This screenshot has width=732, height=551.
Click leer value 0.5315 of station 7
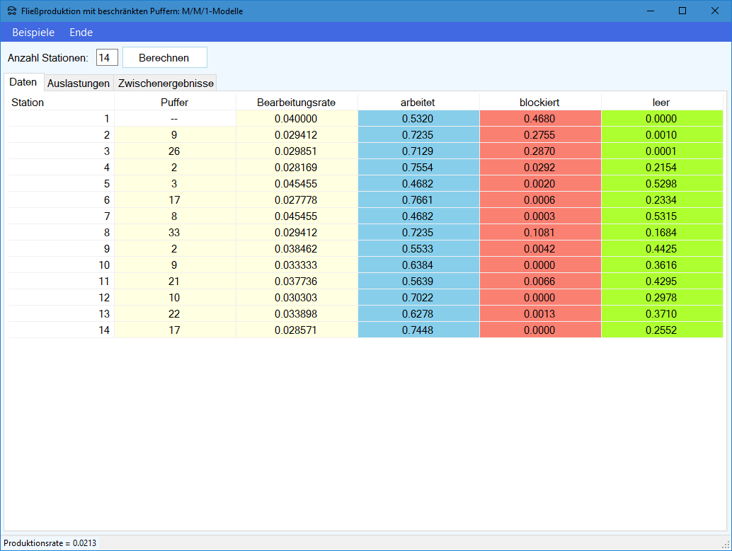pos(661,216)
